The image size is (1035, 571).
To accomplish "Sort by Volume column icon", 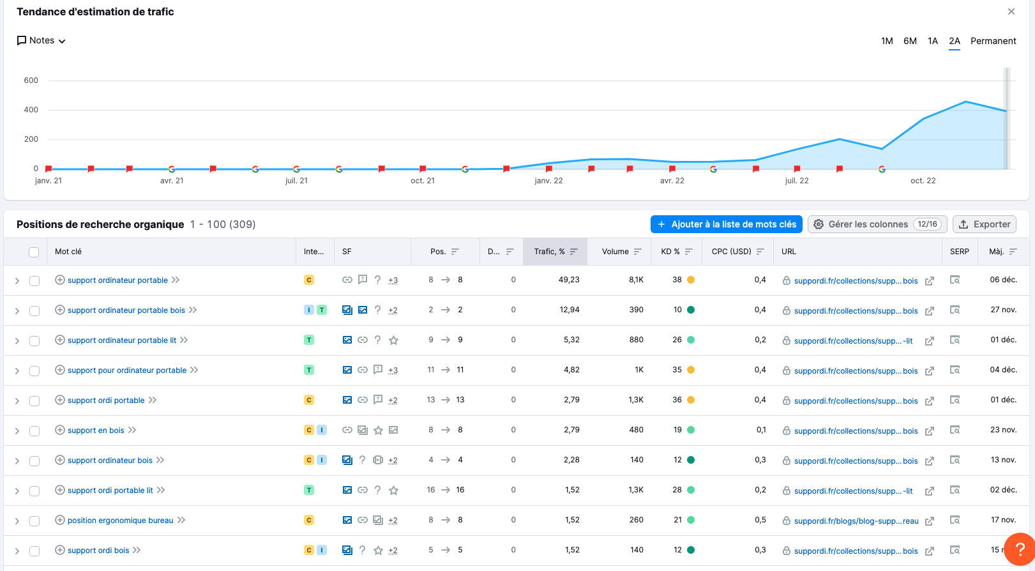I will (x=638, y=252).
